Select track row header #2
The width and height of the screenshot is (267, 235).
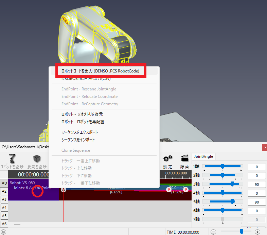(4, 191)
